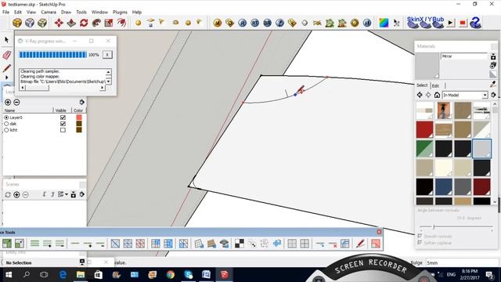Click the blue R render icon
501x282 pixels.
(242, 23)
